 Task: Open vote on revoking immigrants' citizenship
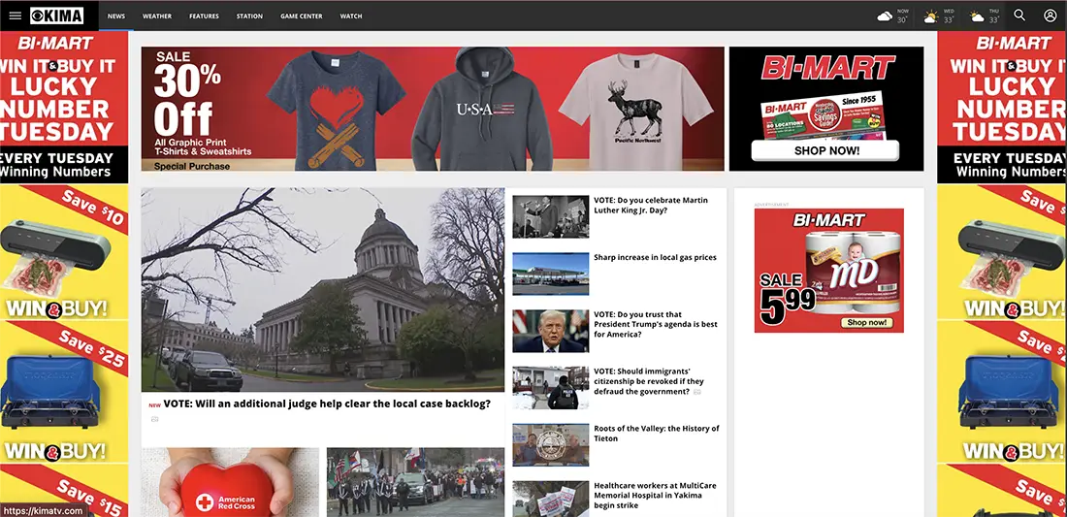pyautogui.click(x=649, y=381)
